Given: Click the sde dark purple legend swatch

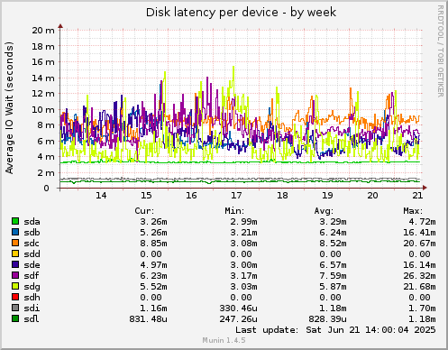Looking at the screenshot, I should click(15, 264).
